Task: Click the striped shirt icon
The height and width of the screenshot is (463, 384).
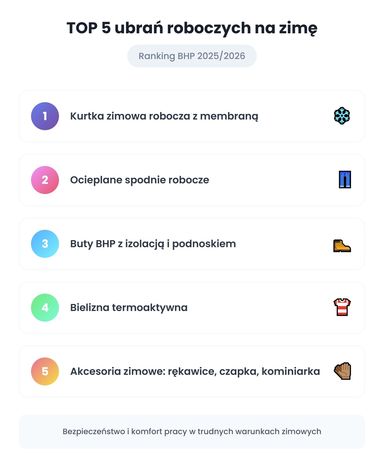Action: click(x=342, y=307)
